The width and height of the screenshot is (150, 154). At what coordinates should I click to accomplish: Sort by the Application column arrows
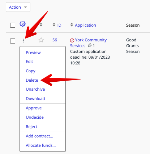[x=72, y=25]
